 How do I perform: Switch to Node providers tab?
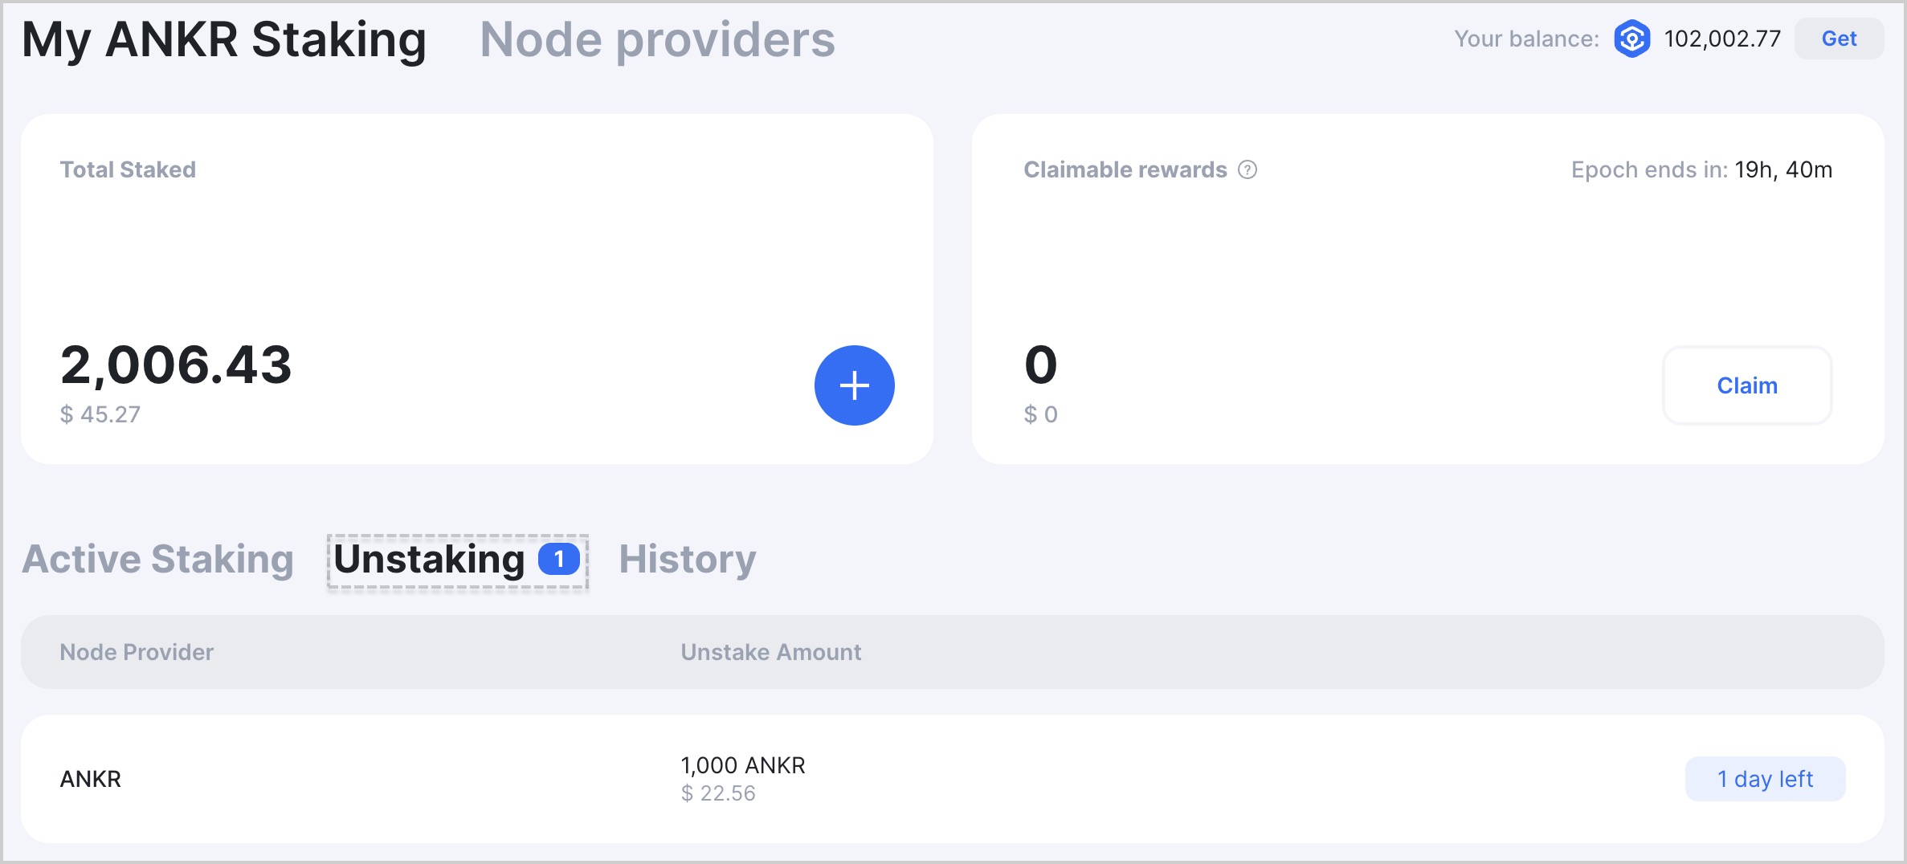(x=657, y=39)
